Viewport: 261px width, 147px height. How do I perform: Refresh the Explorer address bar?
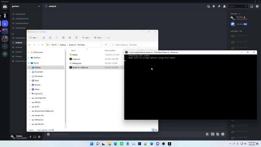106,45
